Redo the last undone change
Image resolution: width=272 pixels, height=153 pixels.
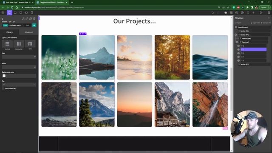[218, 13]
